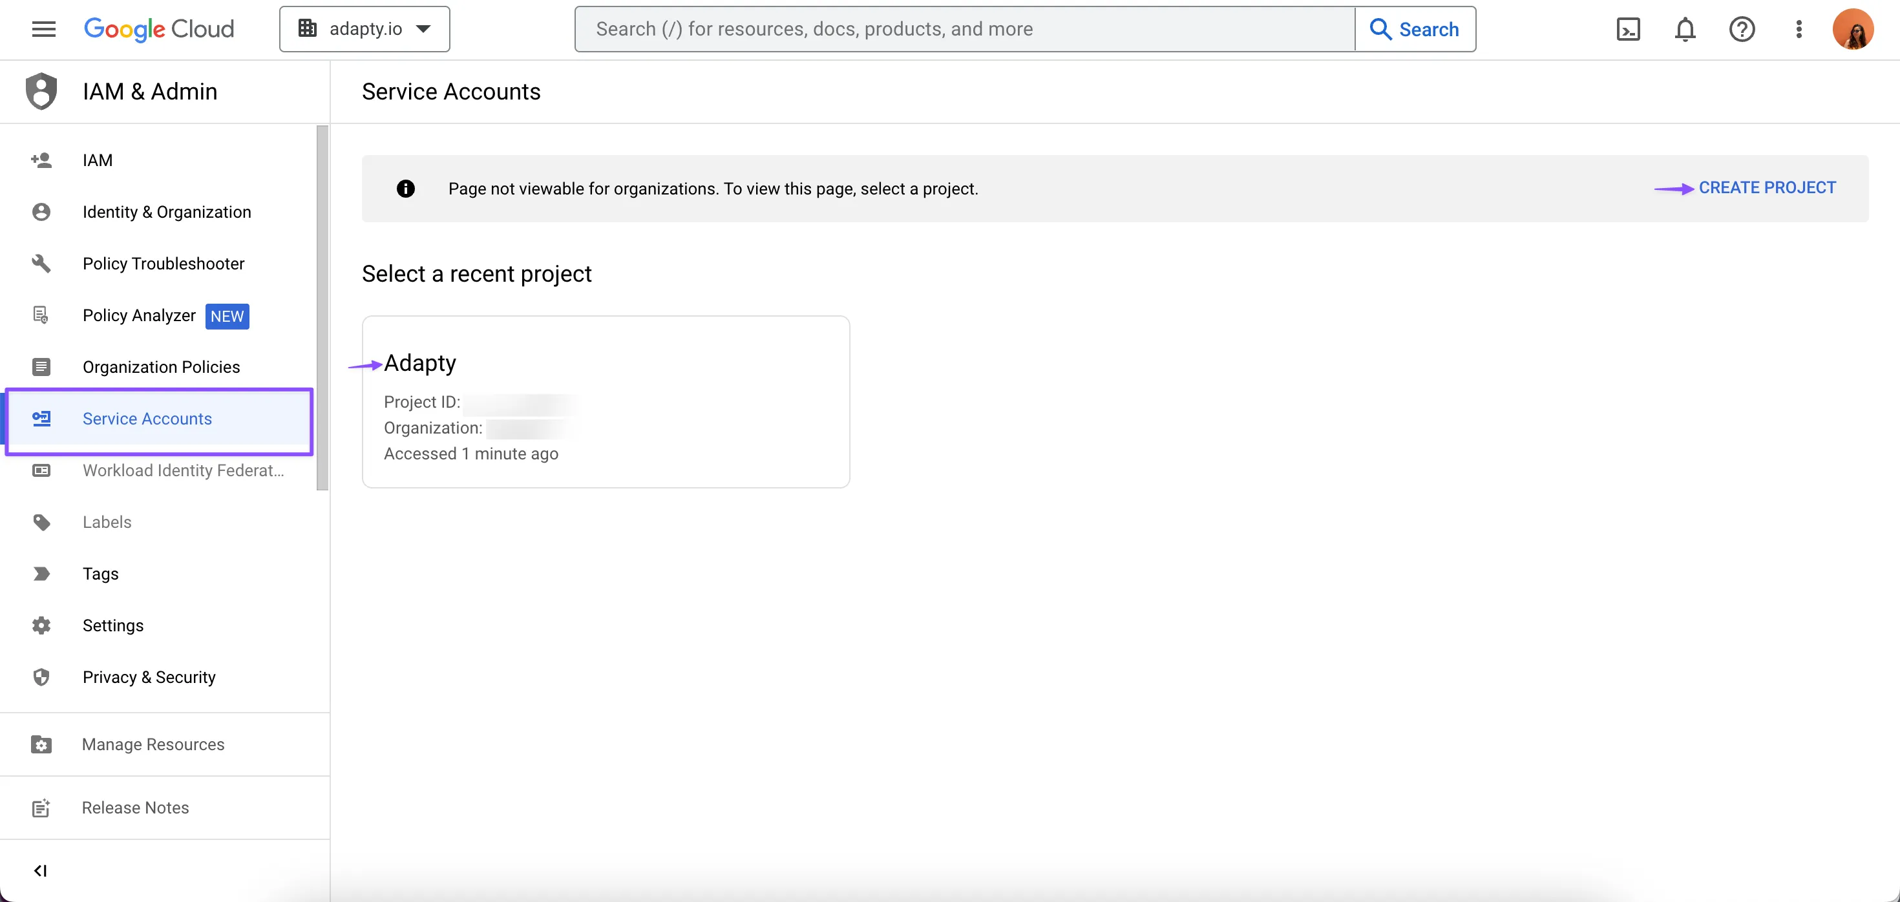Click the IAM & Admin shield icon
The height and width of the screenshot is (902, 1900).
click(x=41, y=92)
